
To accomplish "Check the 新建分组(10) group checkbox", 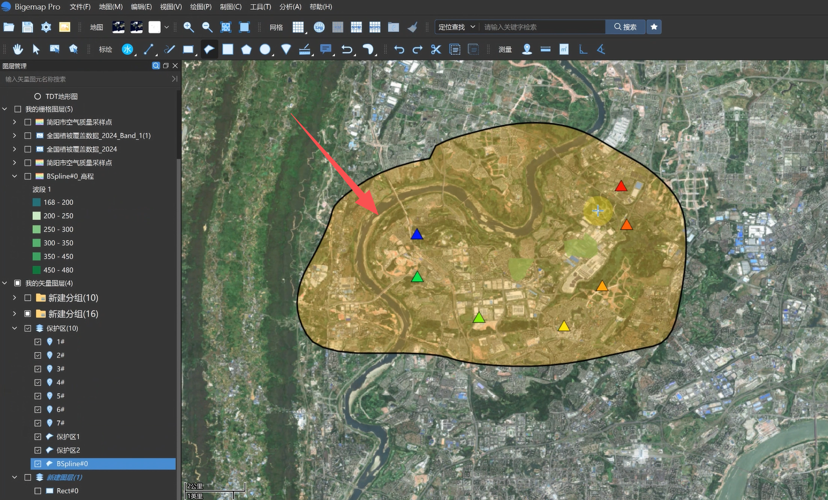I will tap(28, 297).
